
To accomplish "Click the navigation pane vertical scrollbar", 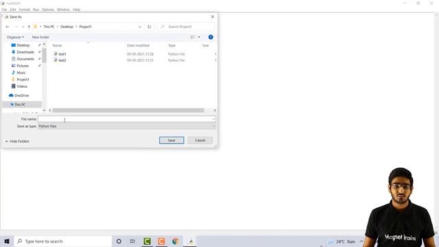I will point(44,56).
